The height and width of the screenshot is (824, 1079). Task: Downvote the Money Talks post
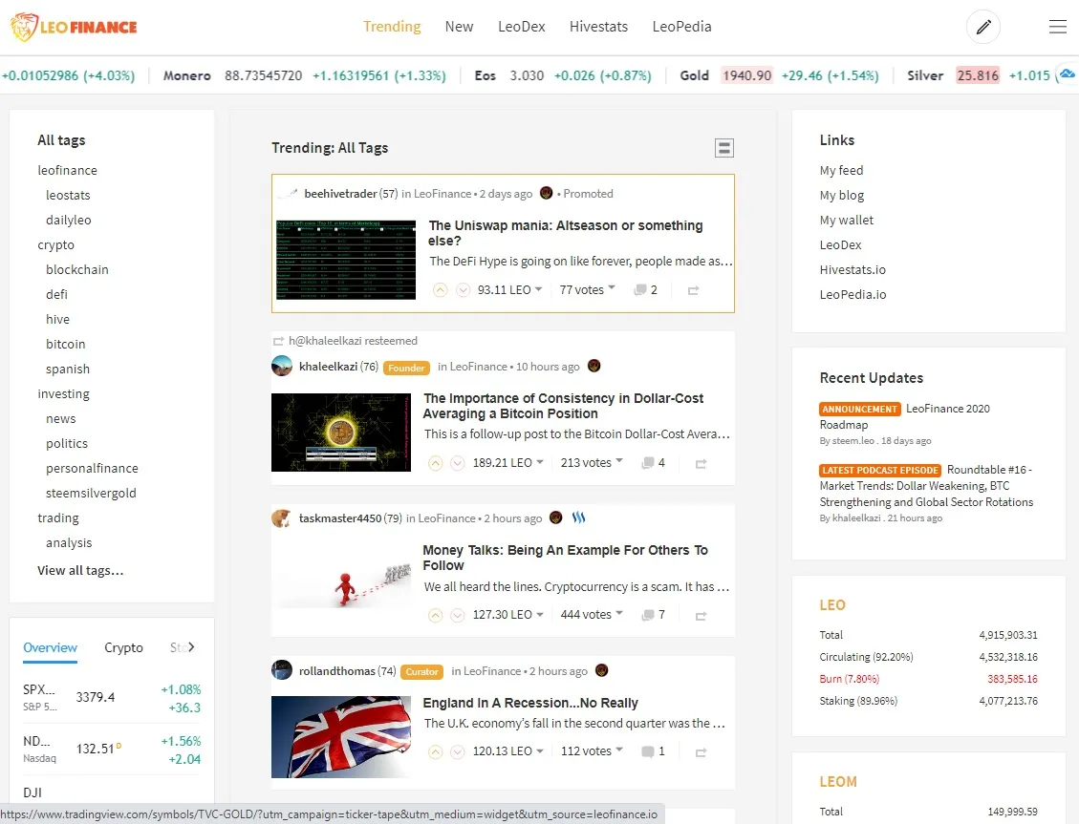pos(458,615)
